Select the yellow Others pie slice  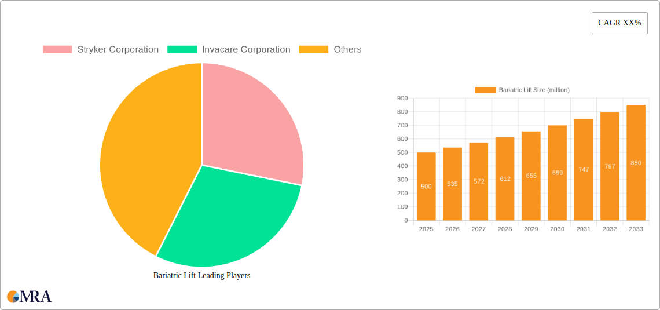tap(152, 160)
